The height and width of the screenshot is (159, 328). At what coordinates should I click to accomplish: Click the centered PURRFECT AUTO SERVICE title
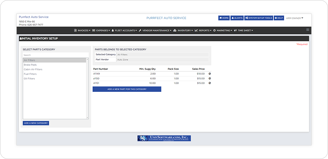pos(166,18)
